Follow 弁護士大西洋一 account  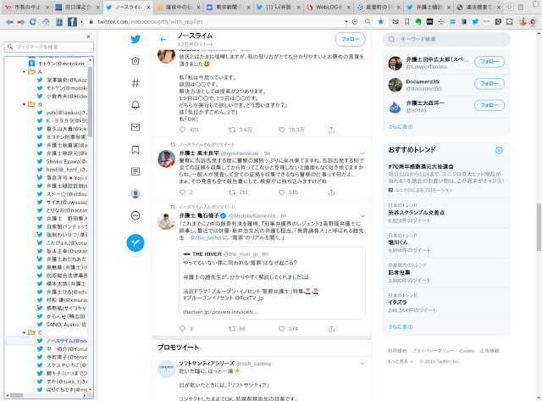tap(489, 105)
